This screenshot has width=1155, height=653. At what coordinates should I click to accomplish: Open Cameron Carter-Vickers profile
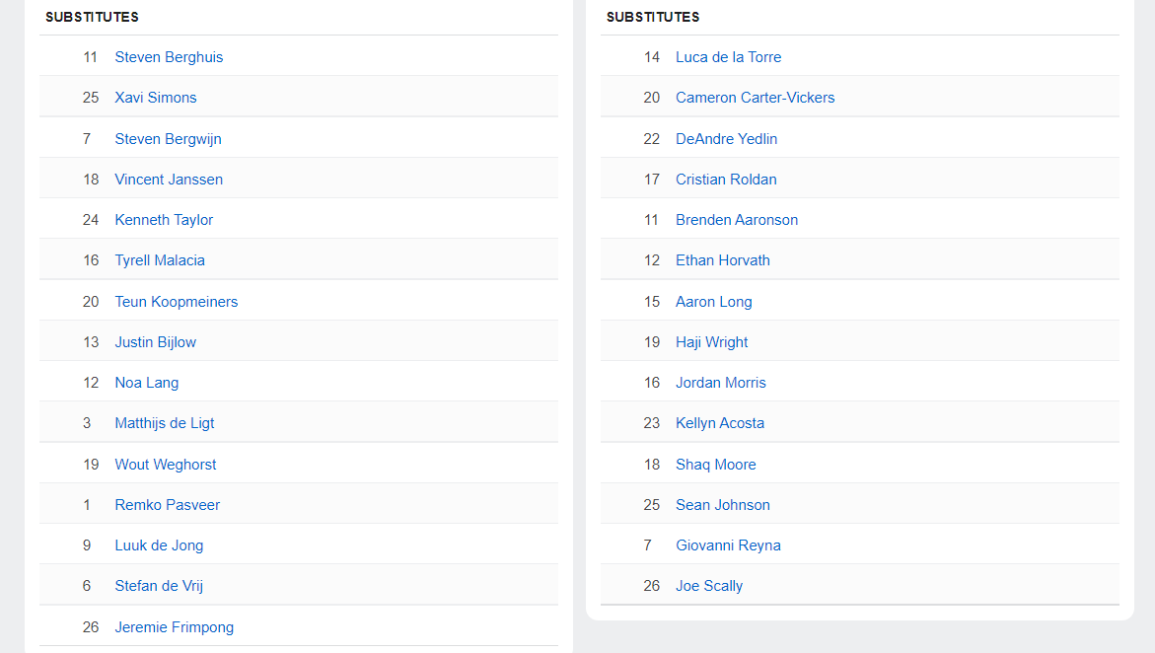pyautogui.click(x=755, y=98)
